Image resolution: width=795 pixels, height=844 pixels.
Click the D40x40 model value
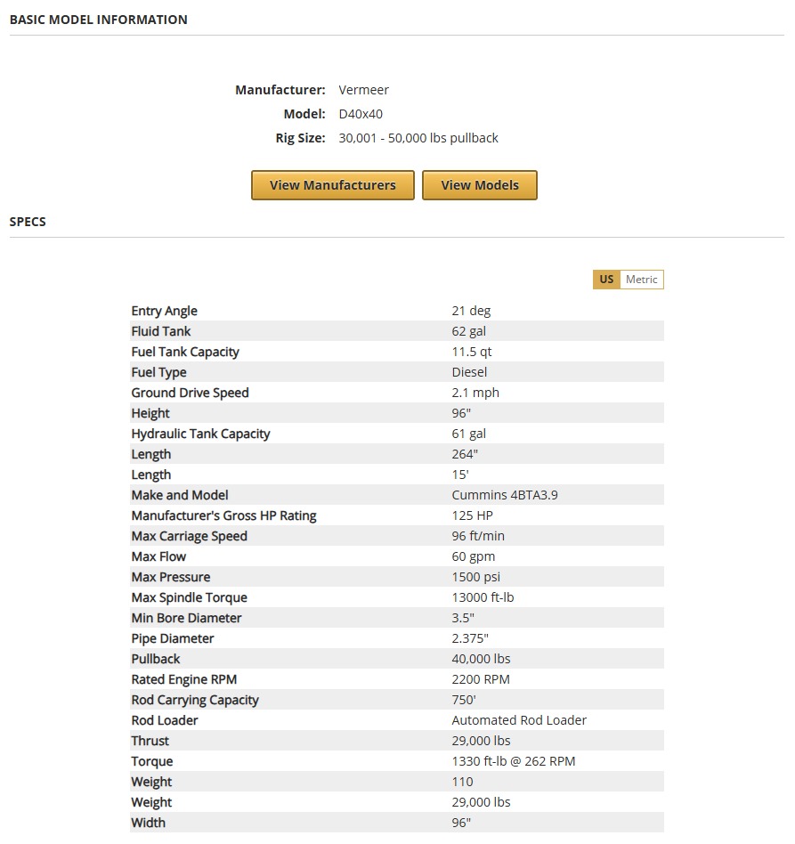pos(361,114)
